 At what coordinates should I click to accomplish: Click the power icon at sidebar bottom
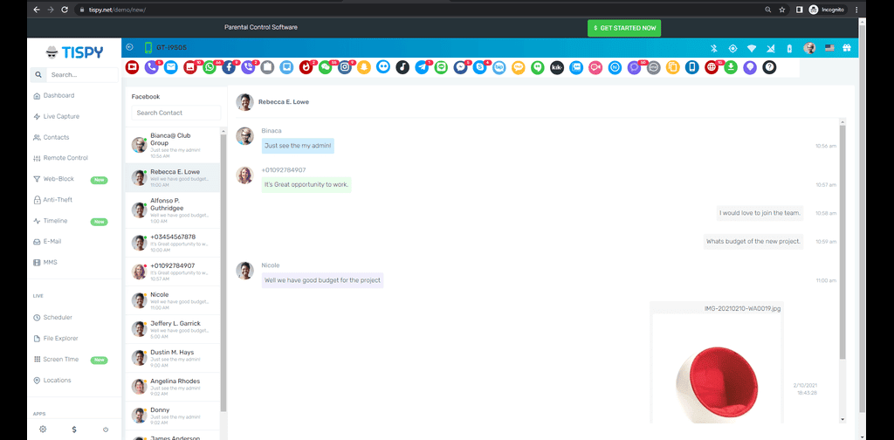pos(106,430)
